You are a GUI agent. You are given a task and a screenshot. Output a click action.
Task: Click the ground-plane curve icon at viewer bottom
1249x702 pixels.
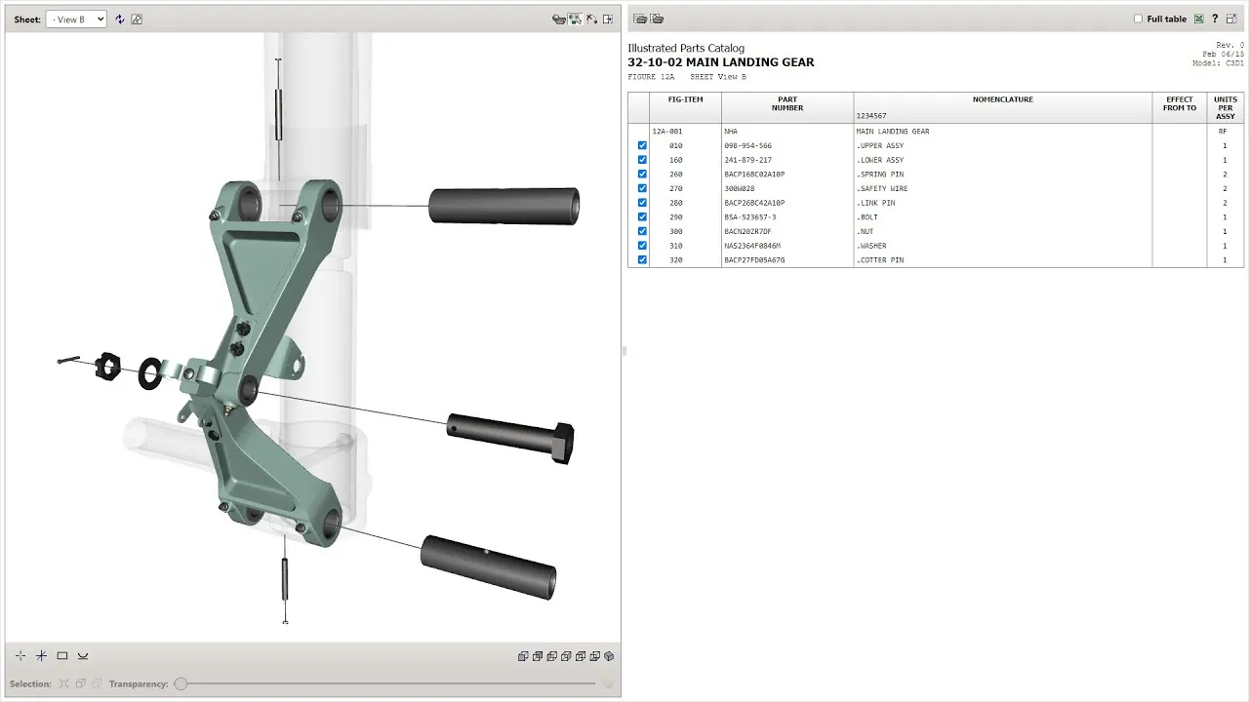click(x=83, y=656)
